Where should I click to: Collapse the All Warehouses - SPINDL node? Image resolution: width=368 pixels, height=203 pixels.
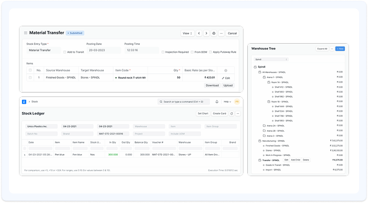click(x=260, y=72)
